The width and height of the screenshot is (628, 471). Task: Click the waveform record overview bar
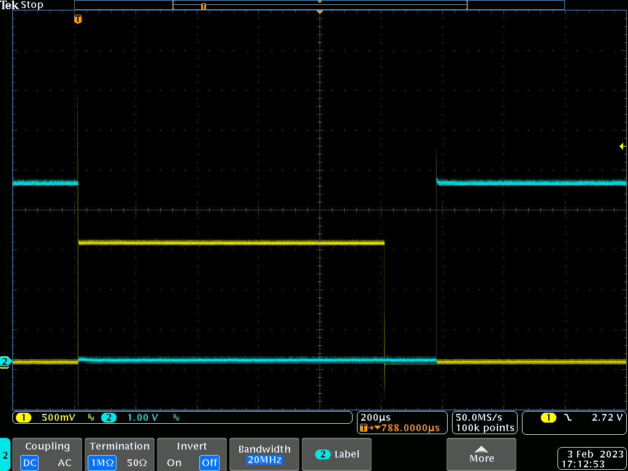click(x=319, y=5)
